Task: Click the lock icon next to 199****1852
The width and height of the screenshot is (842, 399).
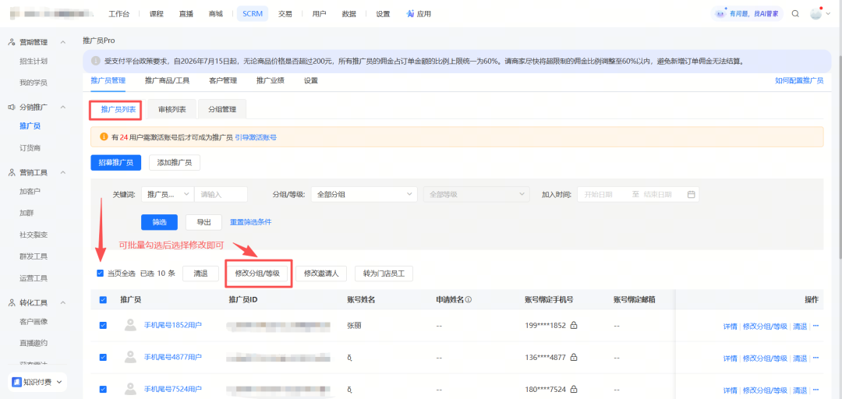Action: (574, 326)
